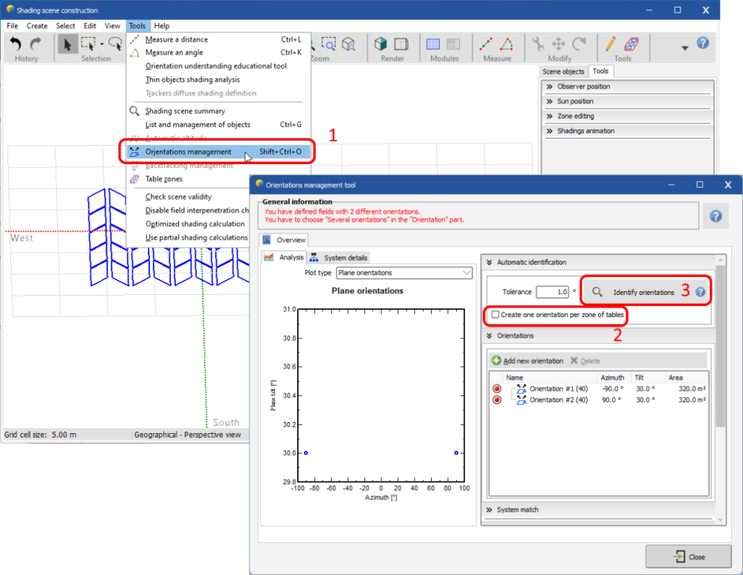Viewport: 743px width, 575px height.
Task: Choose Orientations management from Tools menu
Action: coord(189,152)
